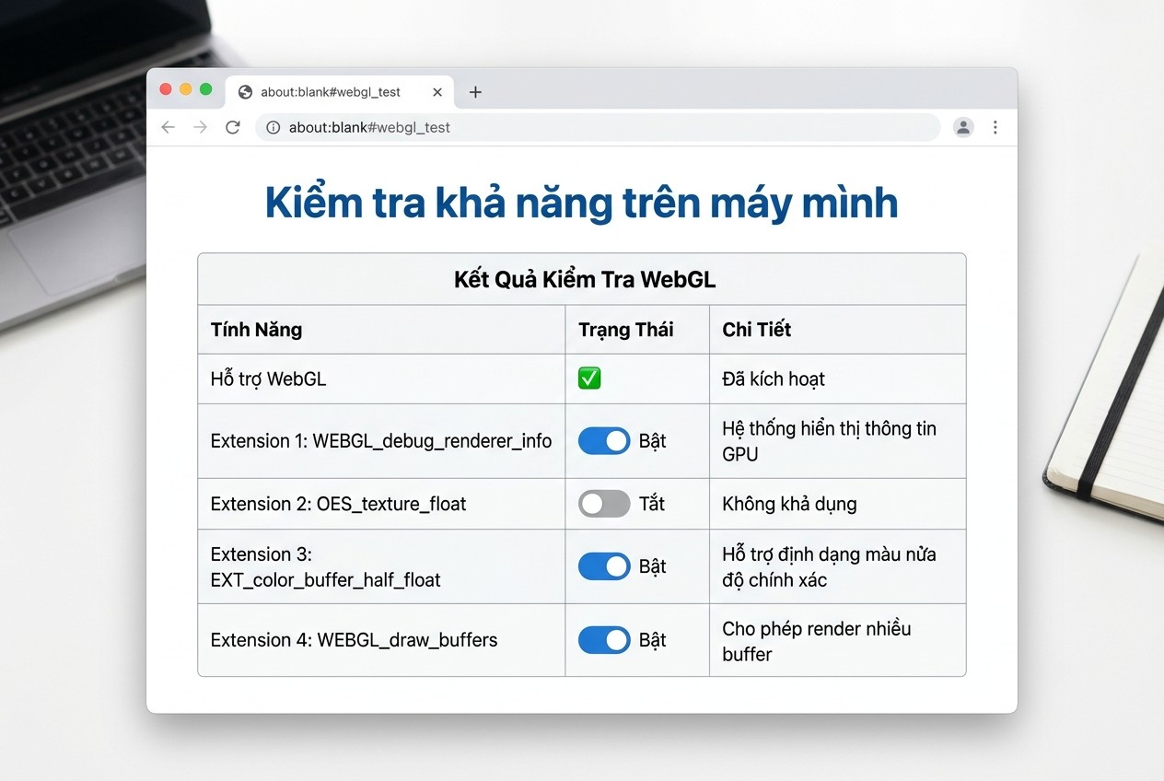The width and height of the screenshot is (1164, 781).
Task: Click the red window close button
Action: 166,89
